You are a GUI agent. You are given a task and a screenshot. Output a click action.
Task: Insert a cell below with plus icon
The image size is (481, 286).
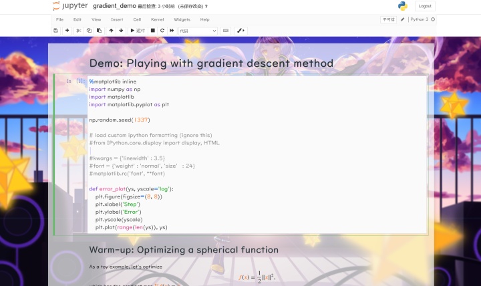click(x=67, y=31)
